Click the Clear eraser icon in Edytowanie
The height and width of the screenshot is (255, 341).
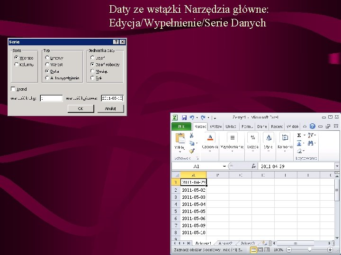[299, 151]
